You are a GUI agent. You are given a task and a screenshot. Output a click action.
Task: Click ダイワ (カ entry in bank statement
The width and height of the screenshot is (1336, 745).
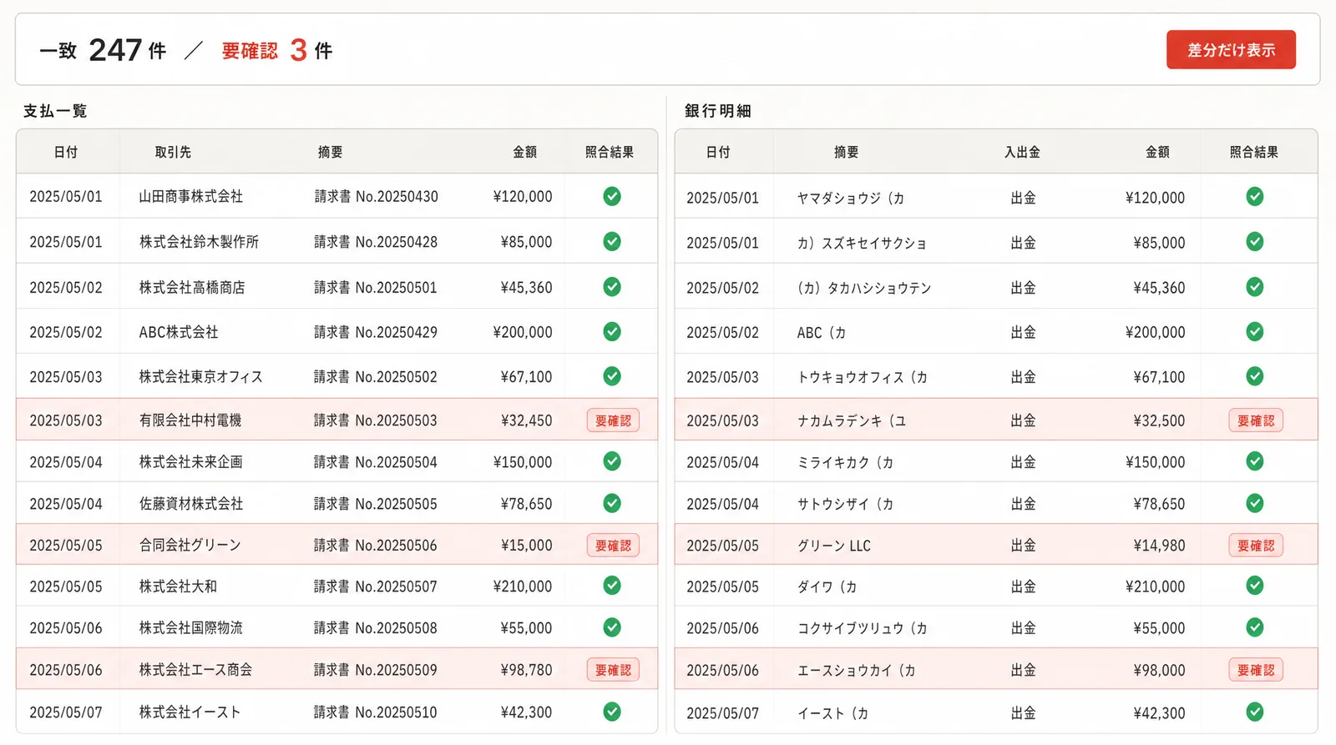click(827, 586)
